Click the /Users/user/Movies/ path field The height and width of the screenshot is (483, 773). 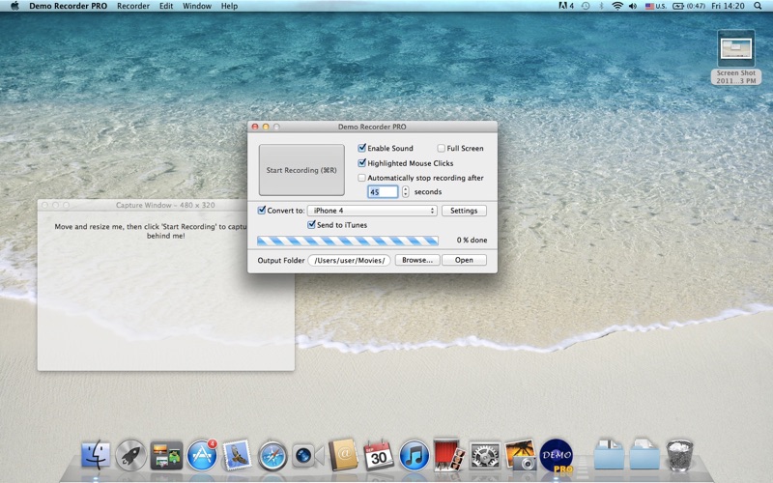(349, 260)
